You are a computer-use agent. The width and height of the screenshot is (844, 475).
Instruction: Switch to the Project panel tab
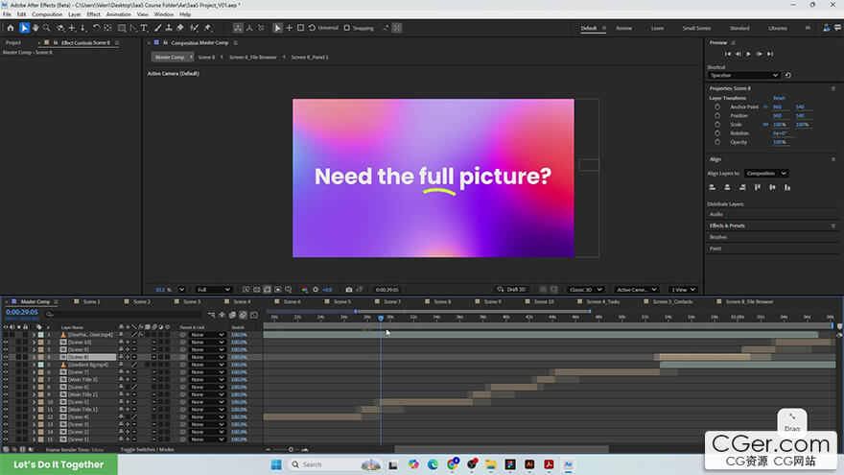click(12, 42)
